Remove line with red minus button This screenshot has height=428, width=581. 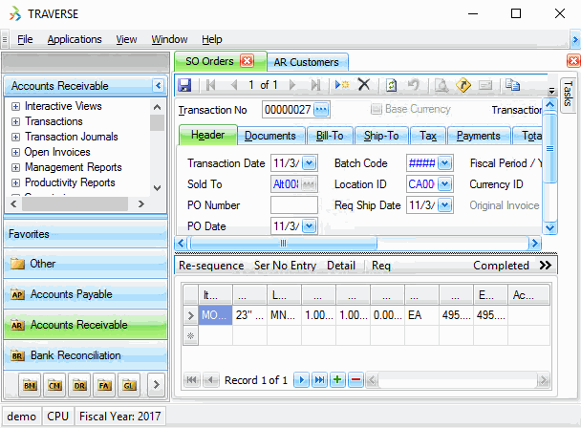355,380
